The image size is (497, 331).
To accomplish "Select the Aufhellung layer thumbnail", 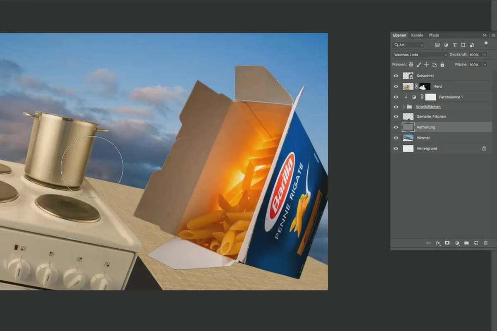I will point(408,127).
